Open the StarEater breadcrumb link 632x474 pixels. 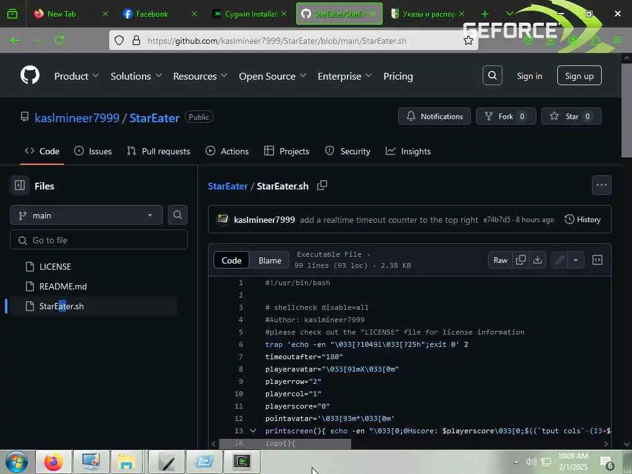click(x=228, y=186)
